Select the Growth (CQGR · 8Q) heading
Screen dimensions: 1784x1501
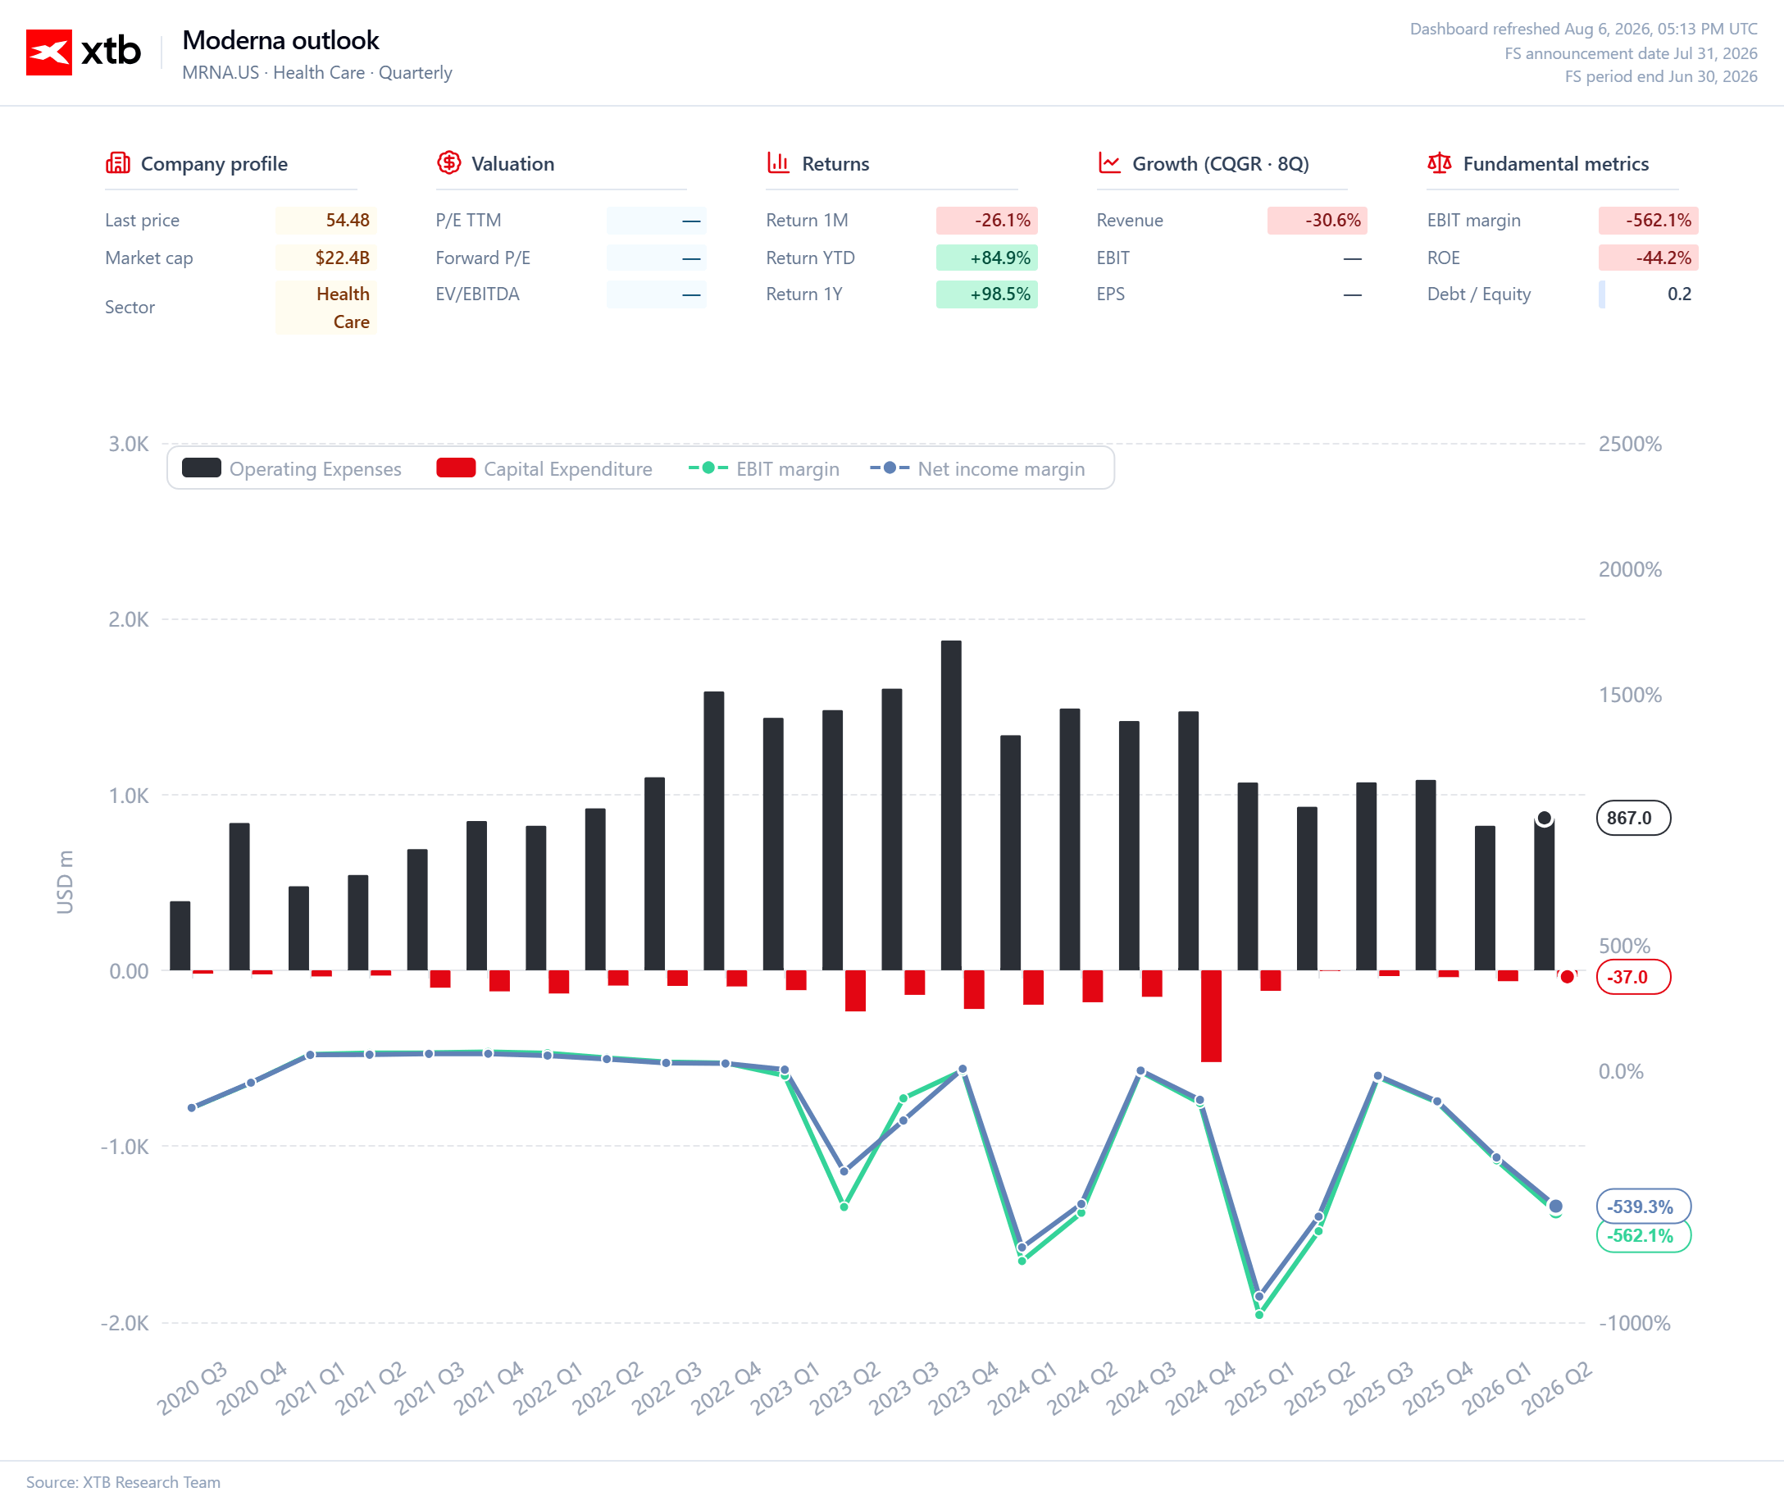click(x=1220, y=163)
